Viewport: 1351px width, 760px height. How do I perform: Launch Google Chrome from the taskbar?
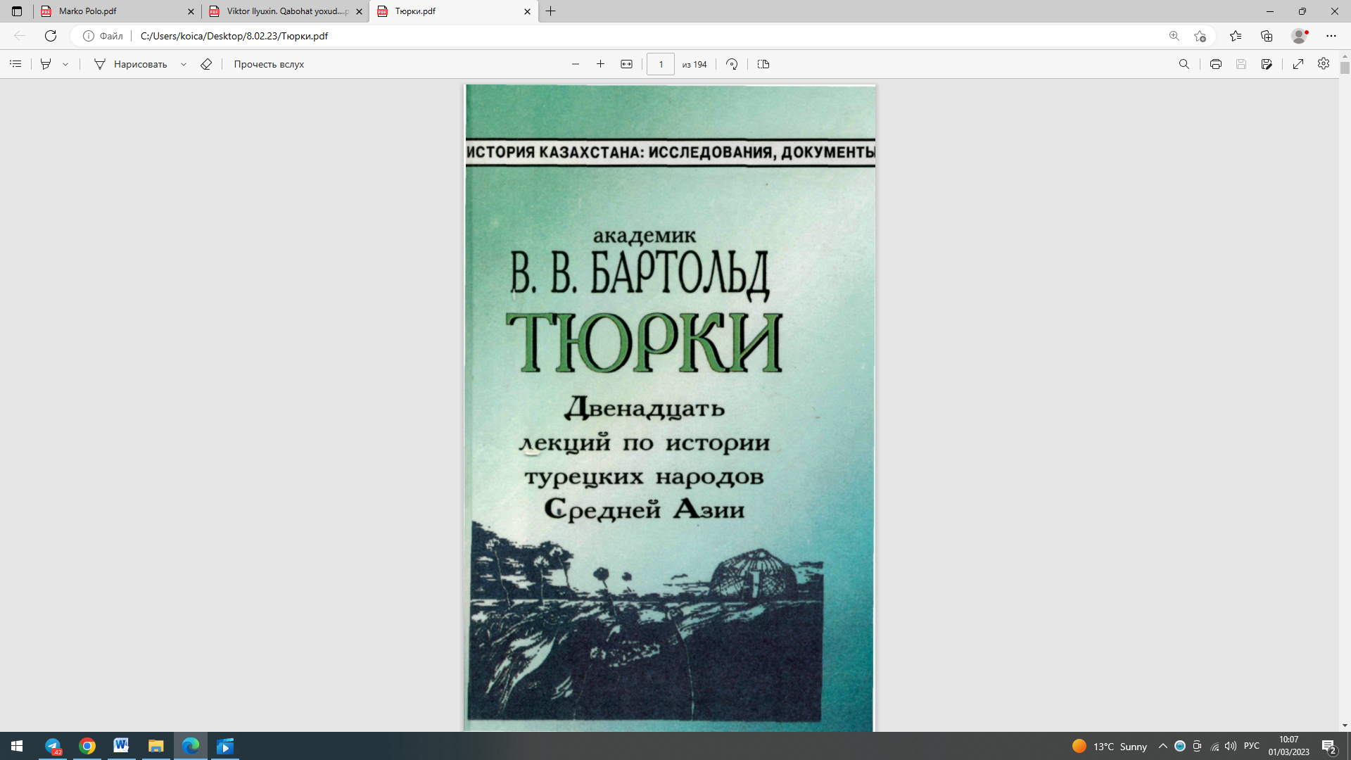pos(87,747)
